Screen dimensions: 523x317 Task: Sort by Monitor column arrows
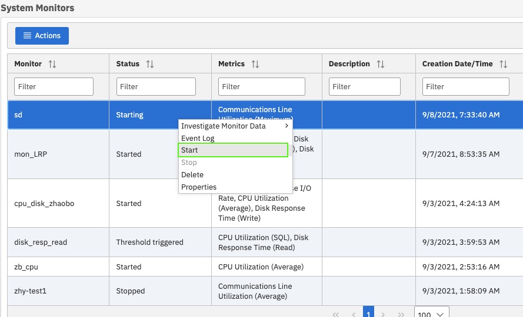(52, 64)
